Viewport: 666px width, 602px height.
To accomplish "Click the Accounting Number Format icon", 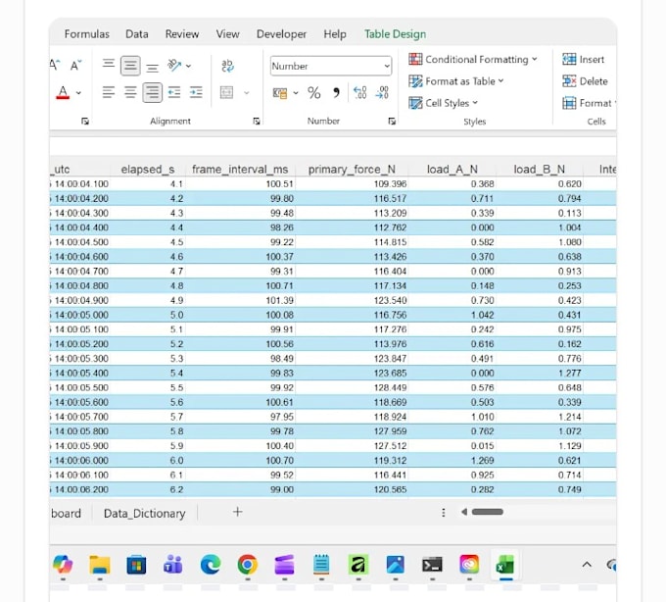I will (280, 93).
